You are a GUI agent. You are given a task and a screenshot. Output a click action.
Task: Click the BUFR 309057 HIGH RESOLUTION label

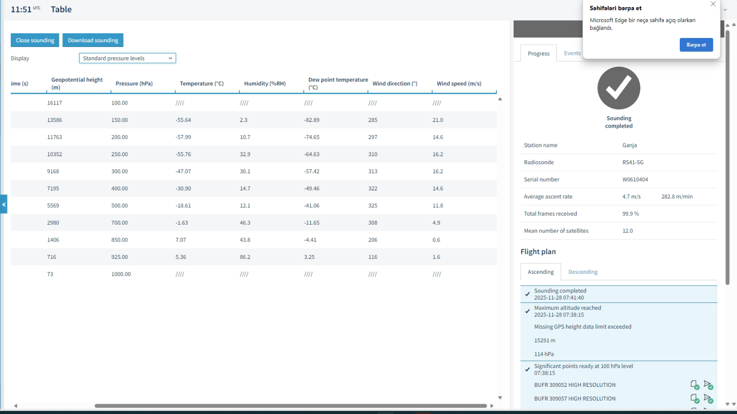click(575, 399)
